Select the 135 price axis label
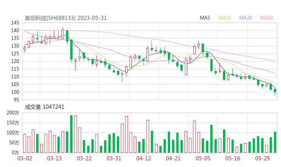 click(15, 38)
